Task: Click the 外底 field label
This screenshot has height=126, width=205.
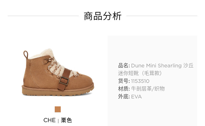Action: (124, 97)
